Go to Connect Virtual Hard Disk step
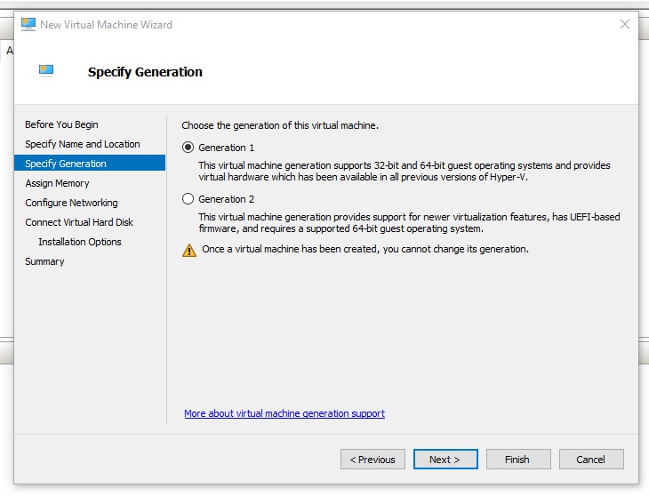 point(79,222)
